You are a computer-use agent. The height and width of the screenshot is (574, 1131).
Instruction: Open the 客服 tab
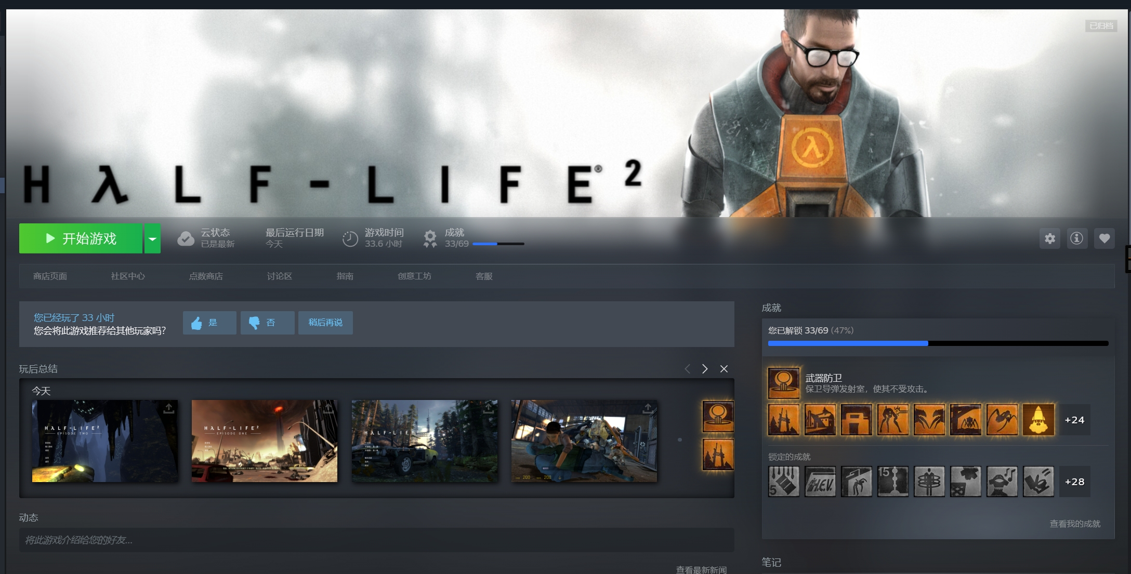tap(484, 276)
